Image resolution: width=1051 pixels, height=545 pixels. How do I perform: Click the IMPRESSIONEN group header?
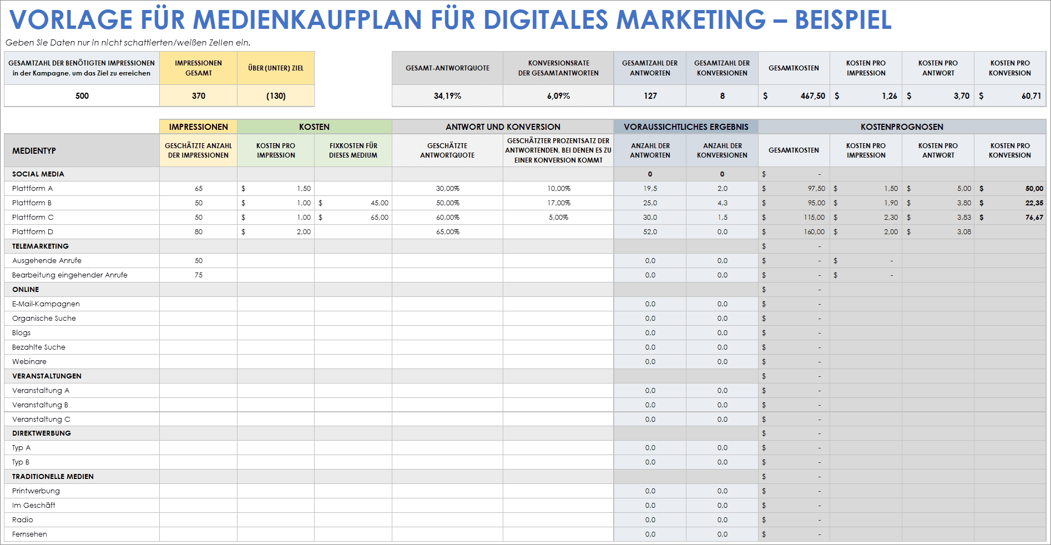198,127
